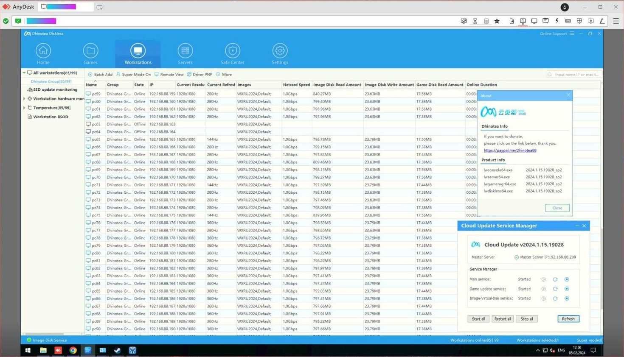
Task: Select the Workstations tab
Action: point(138,54)
